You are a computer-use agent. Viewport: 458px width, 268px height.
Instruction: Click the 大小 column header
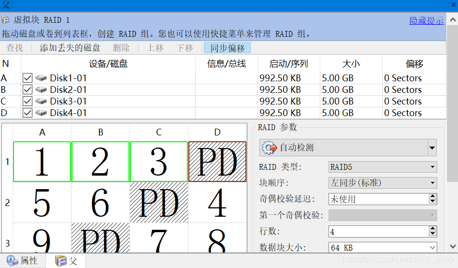click(351, 63)
